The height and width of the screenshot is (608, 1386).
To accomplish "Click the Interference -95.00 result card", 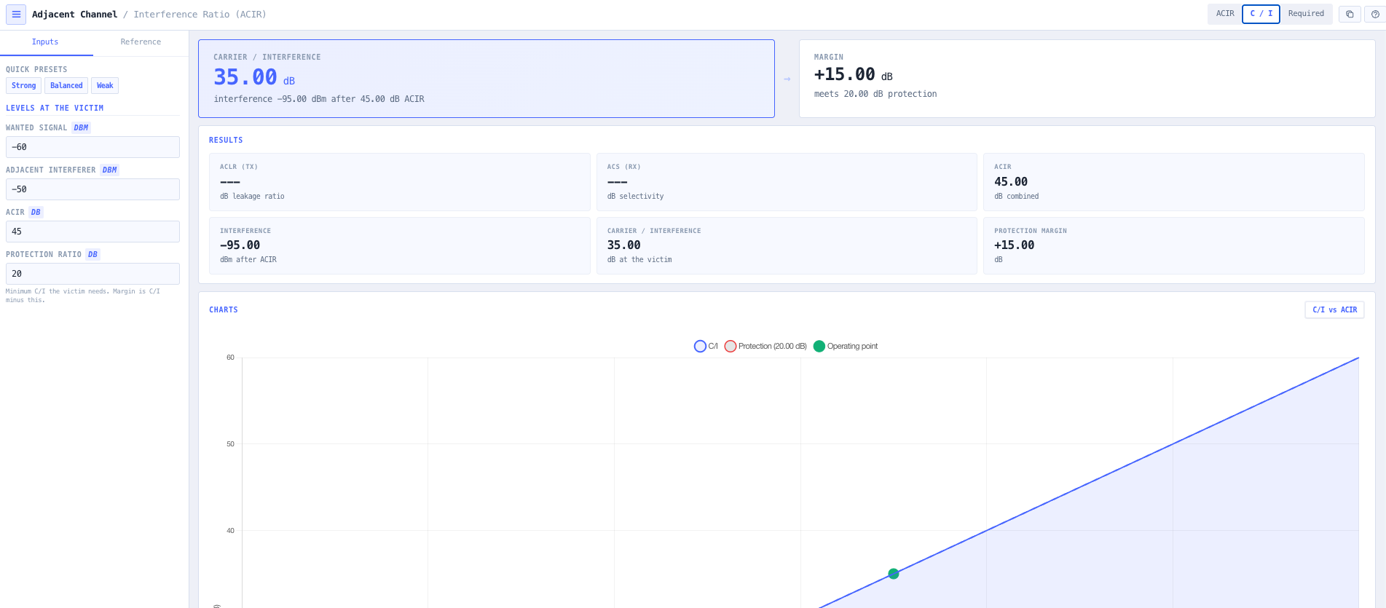I will click(400, 245).
